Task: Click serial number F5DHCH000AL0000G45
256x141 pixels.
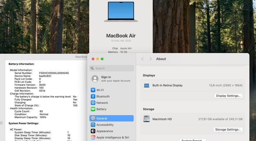Action: pyautogui.click(x=54, y=73)
